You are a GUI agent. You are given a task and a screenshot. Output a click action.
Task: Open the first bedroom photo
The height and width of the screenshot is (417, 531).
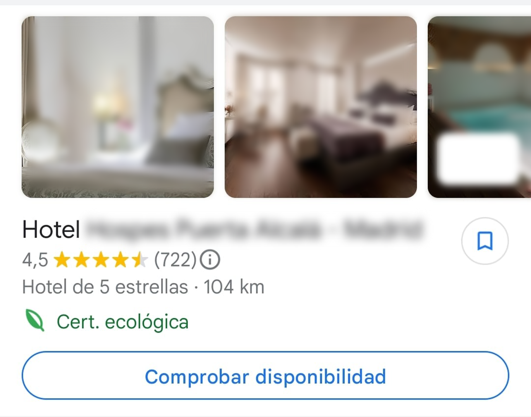(118, 107)
